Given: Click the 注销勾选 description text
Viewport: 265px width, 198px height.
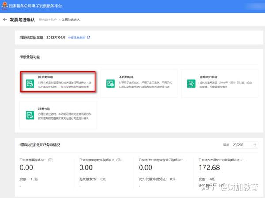Looking at the screenshot, I should pos(65,116).
